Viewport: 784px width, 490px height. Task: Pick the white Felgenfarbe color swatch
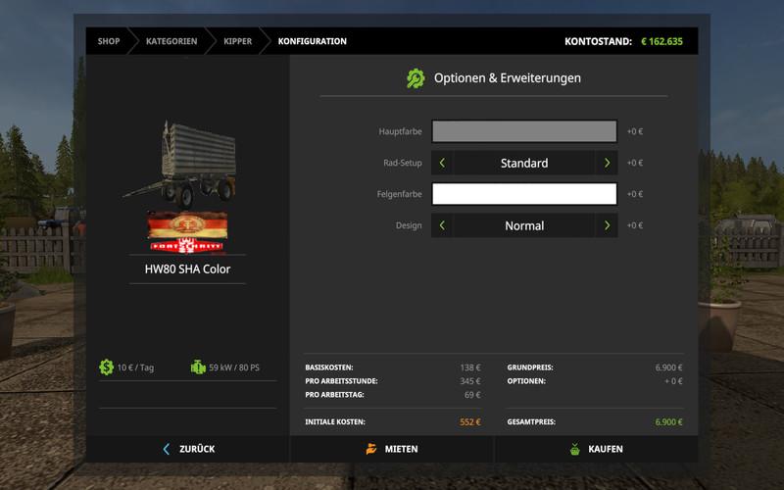524,194
